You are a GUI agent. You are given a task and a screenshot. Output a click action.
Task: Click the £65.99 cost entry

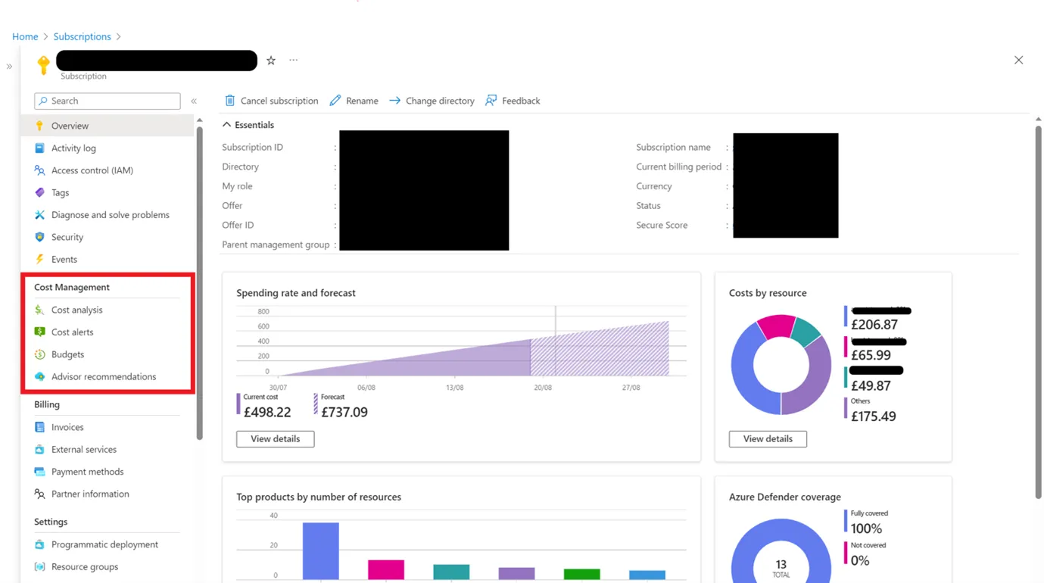(871, 355)
